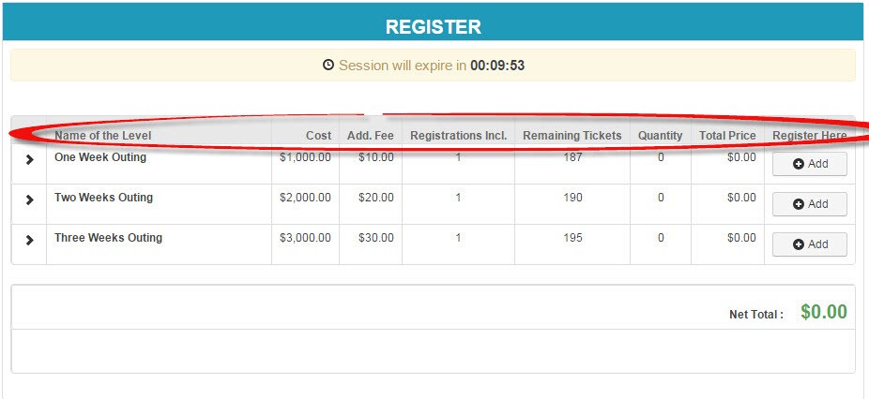The image size is (869, 399).
Task: Click the Total Price column header
Action: pos(727,135)
